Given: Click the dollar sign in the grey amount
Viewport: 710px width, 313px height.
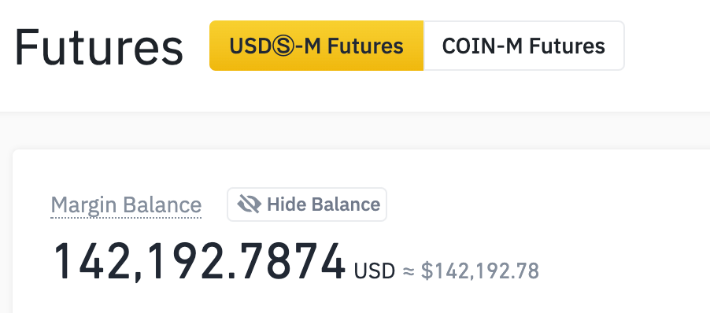Looking at the screenshot, I should point(427,271).
